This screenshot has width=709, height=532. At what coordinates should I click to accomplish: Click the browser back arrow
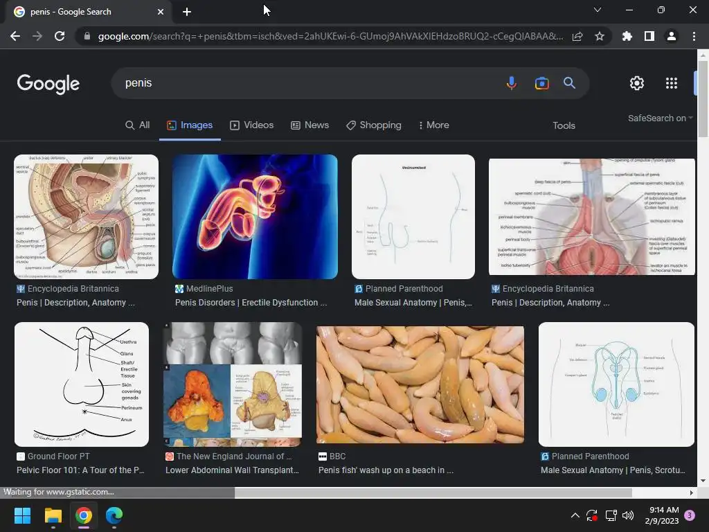pos(15,36)
